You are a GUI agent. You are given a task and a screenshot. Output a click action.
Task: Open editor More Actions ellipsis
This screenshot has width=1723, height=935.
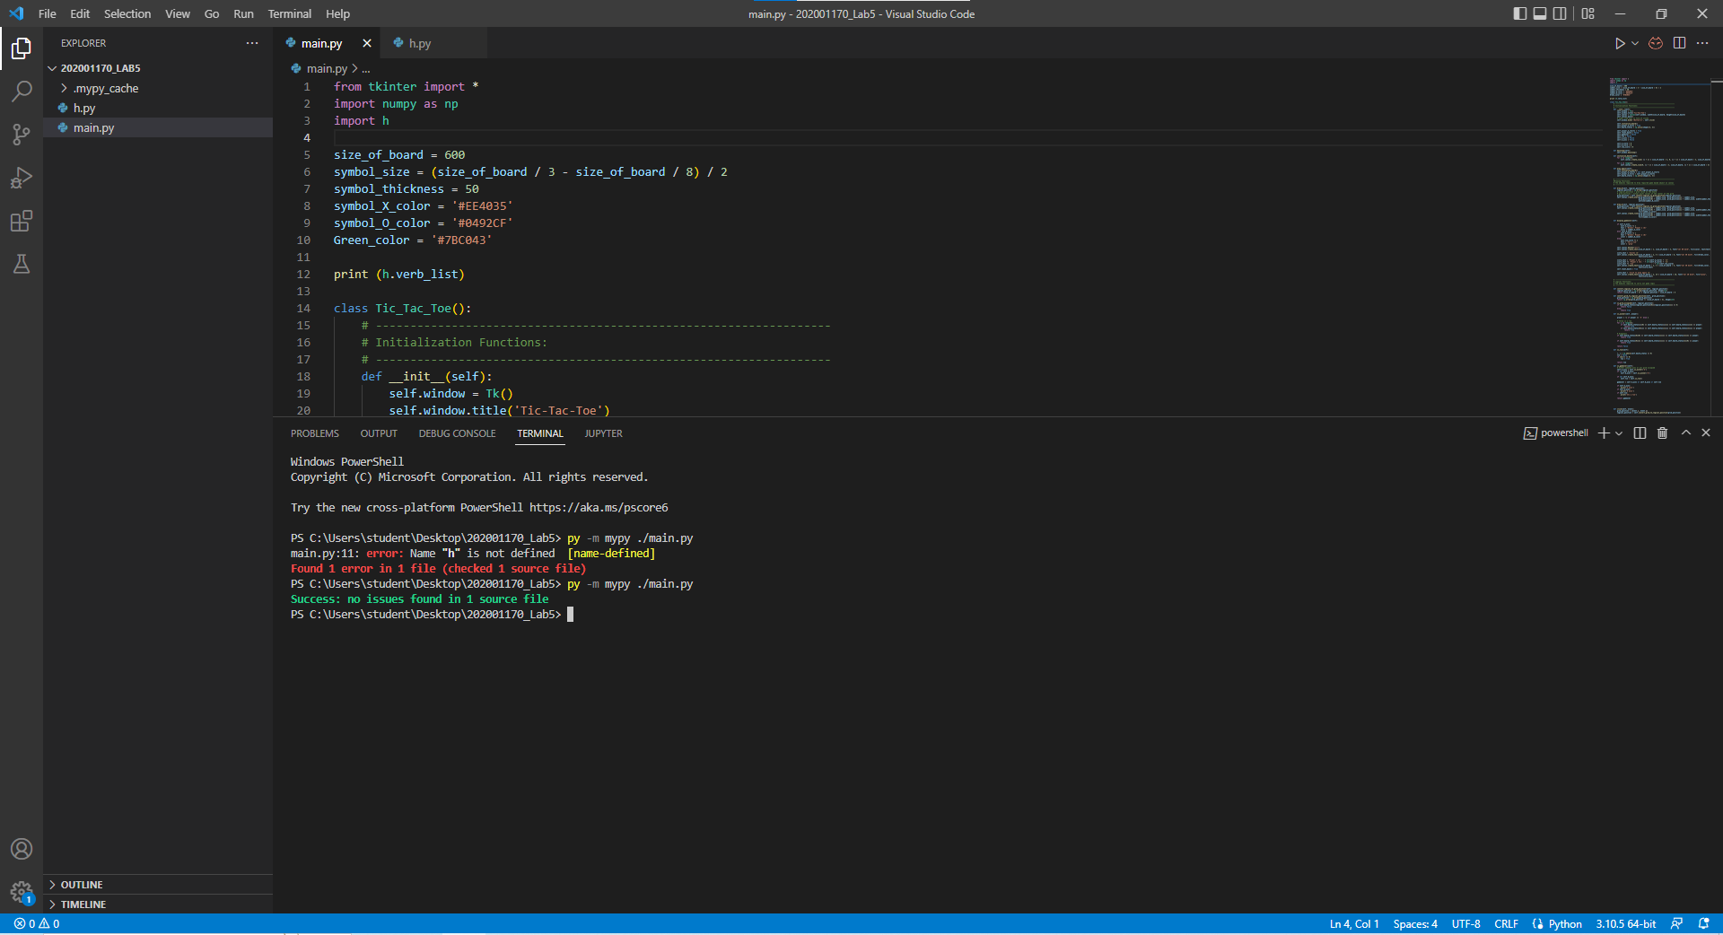[x=1702, y=43]
